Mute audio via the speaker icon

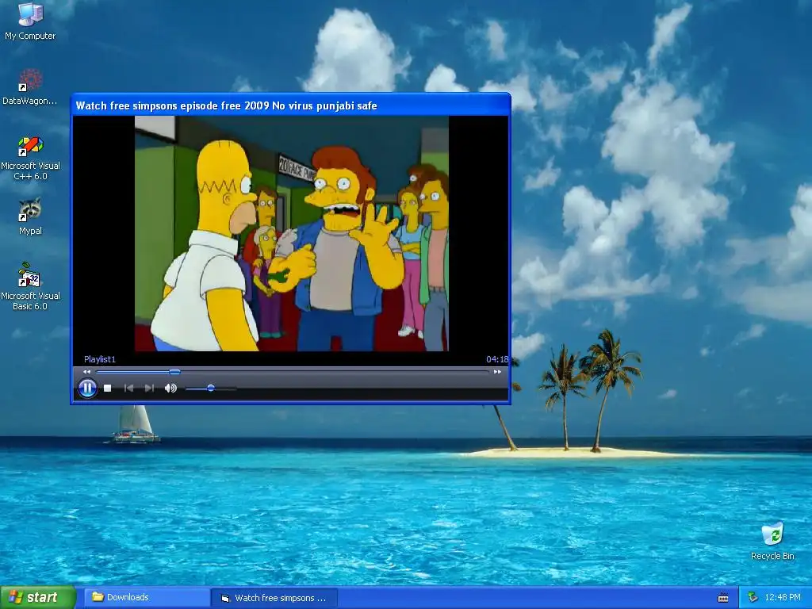point(170,388)
